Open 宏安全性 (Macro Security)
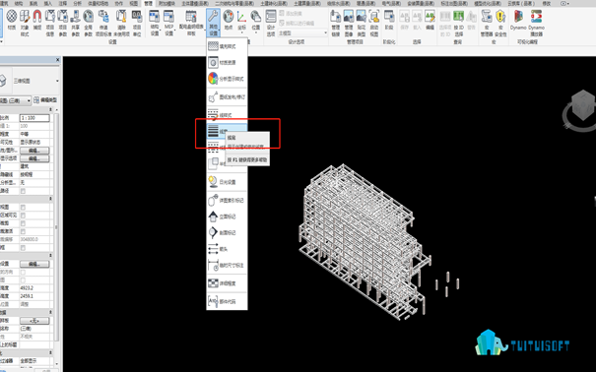Screen dimensions: 596x372 point(500,23)
